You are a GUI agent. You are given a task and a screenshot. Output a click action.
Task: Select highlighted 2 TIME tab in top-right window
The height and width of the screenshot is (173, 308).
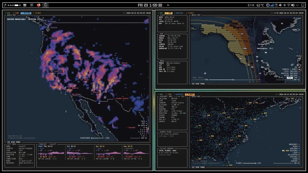point(169,13)
